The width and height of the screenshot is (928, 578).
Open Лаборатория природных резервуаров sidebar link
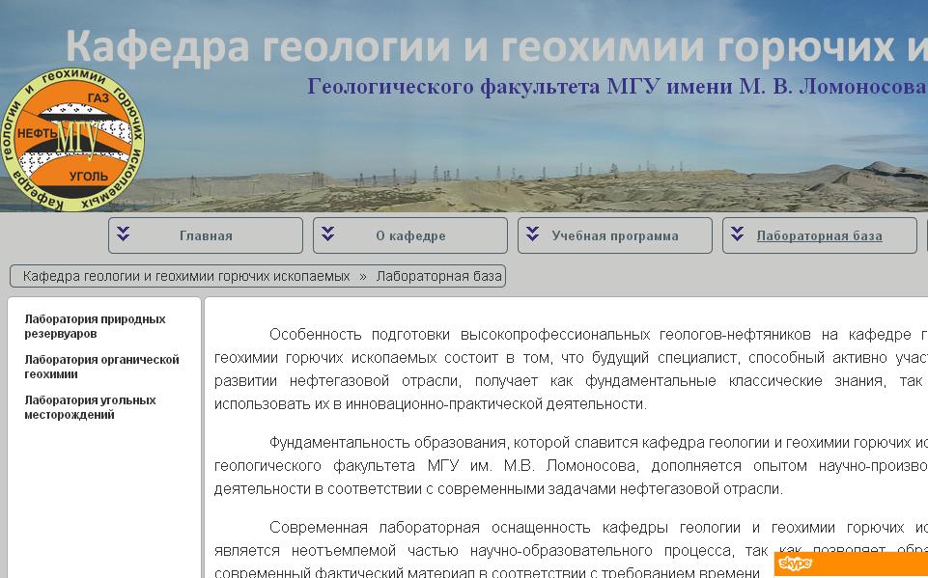pyautogui.click(x=95, y=326)
